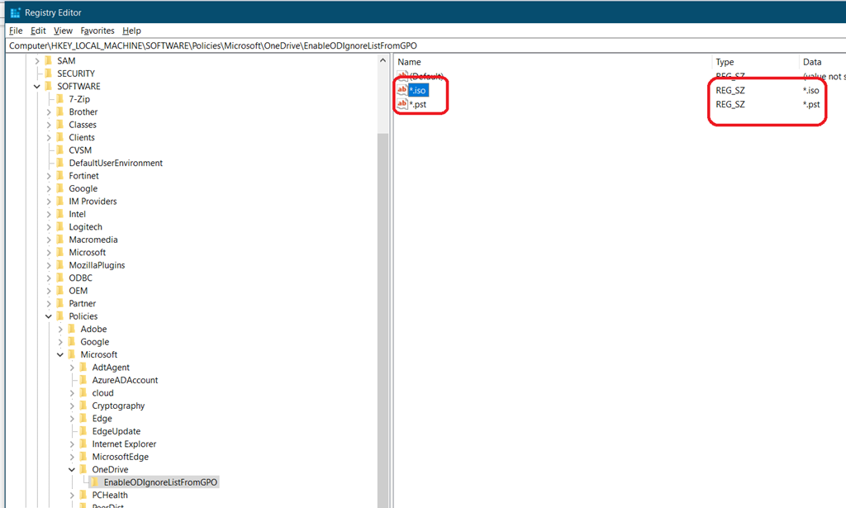Collapse the SOFTWARE key
This screenshot has height=508, width=846.
(x=36, y=86)
